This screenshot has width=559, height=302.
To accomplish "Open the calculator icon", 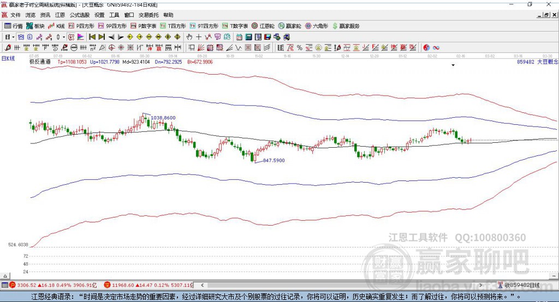I will (248, 37).
